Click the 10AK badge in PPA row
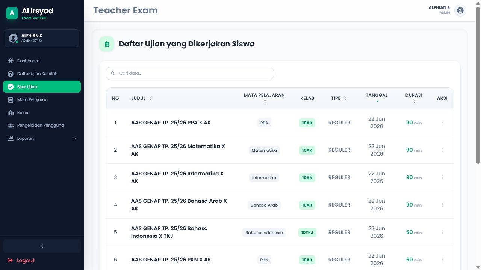481x270 pixels. coord(307,123)
